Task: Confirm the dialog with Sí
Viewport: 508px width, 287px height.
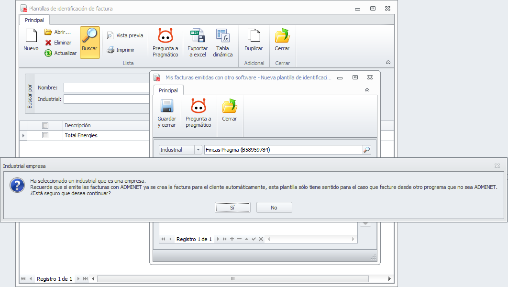Action: click(x=232, y=207)
